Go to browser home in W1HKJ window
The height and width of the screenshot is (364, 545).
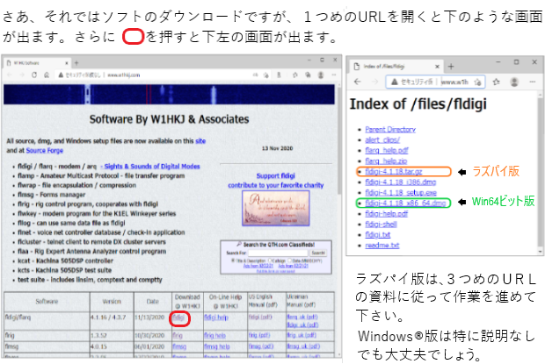pos(46,75)
